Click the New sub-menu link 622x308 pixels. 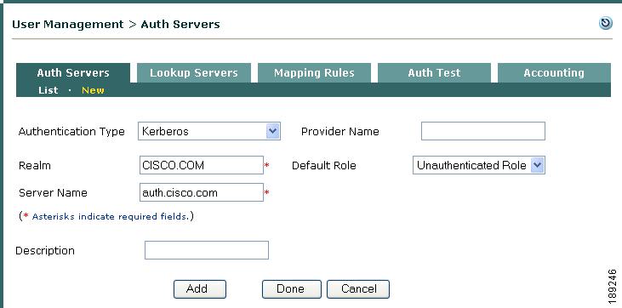coord(93,90)
